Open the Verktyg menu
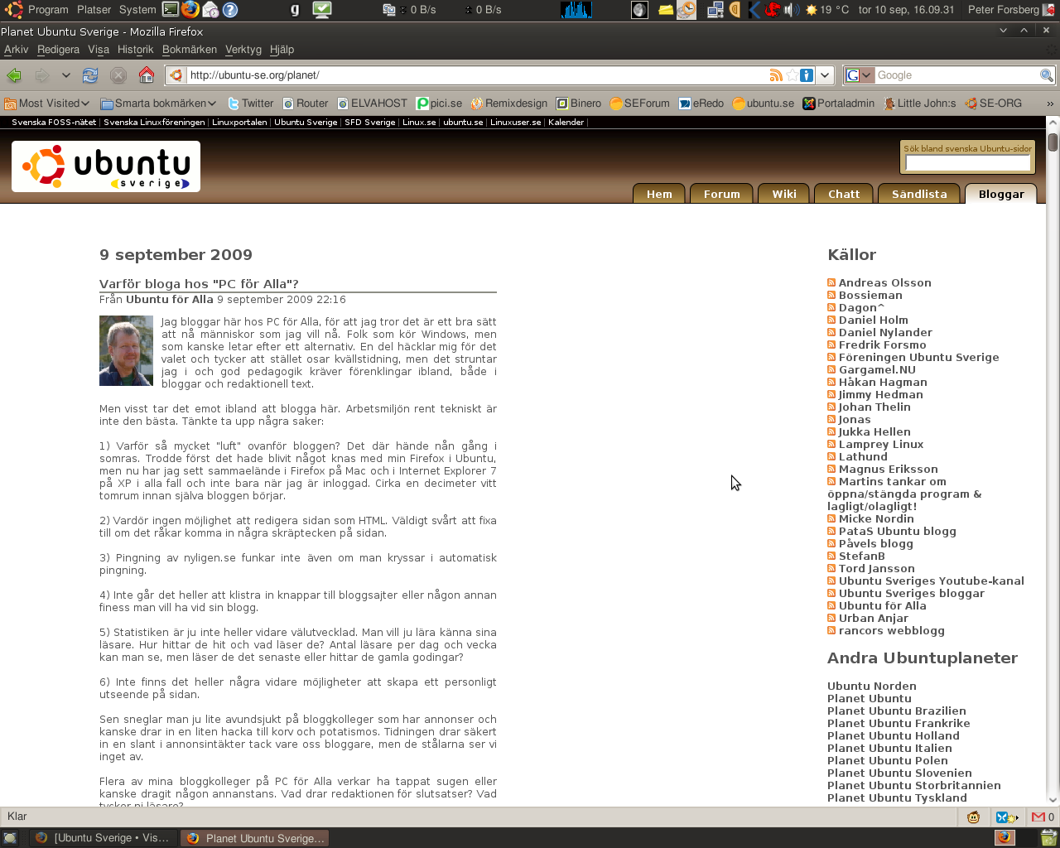This screenshot has width=1060, height=848. pos(243,50)
